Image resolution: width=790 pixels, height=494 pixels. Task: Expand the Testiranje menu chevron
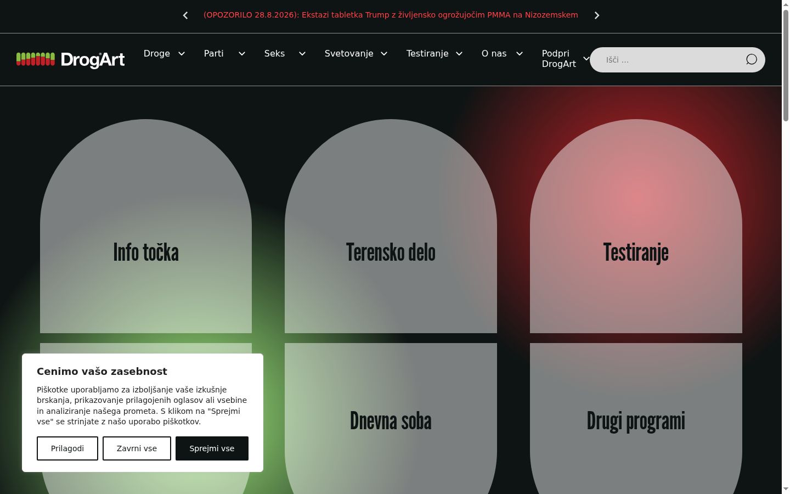pyautogui.click(x=459, y=53)
